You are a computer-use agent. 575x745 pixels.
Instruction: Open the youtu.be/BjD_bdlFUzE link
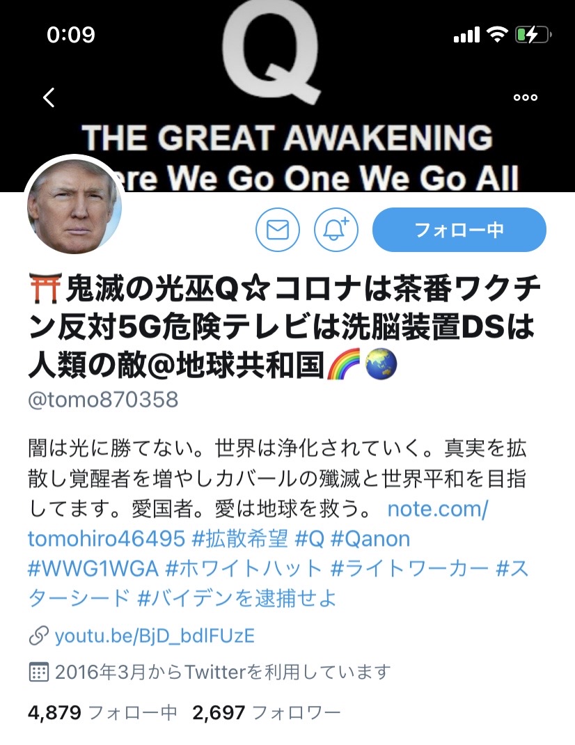[x=155, y=636]
